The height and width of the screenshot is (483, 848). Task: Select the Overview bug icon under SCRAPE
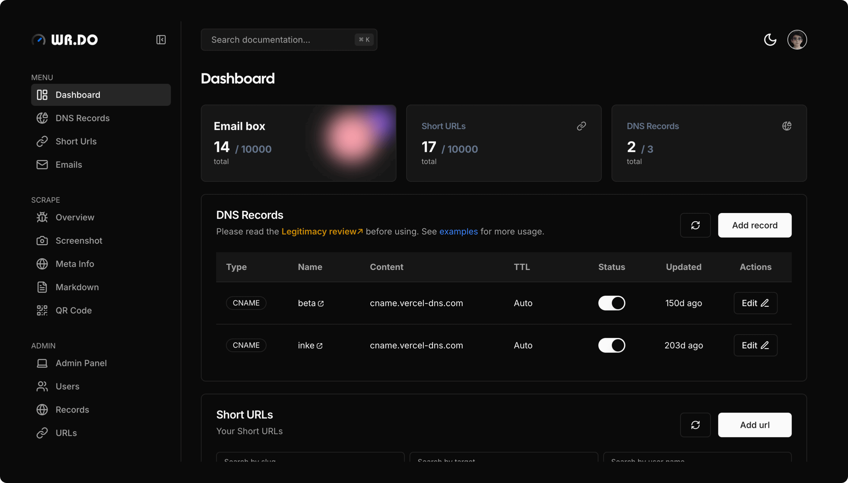[42, 217]
